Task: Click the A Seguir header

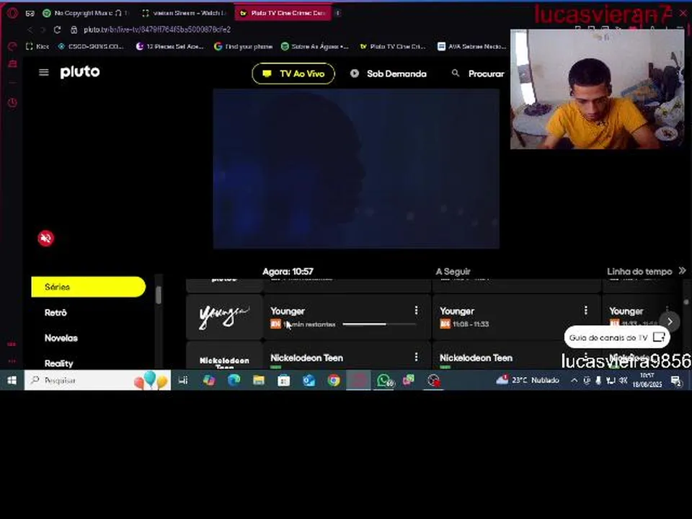Action: [453, 272]
